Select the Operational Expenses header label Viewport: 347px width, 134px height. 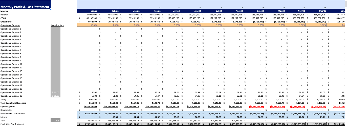(10, 25)
